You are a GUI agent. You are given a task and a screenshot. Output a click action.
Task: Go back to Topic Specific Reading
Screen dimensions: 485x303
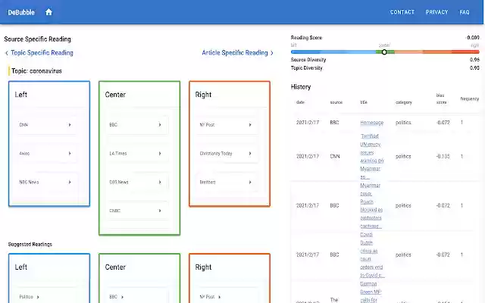point(42,53)
